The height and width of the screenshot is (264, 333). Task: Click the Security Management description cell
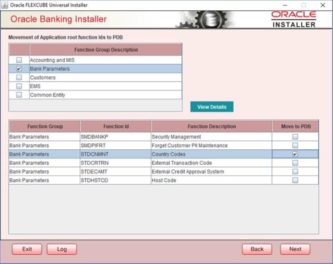tap(211, 137)
